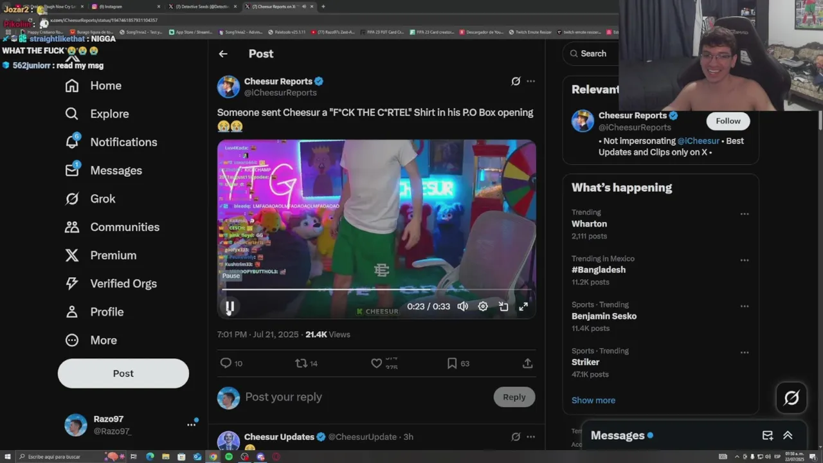This screenshot has width=823, height=463.
Task: Open more options for Striker trend
Action: point(744,353)
